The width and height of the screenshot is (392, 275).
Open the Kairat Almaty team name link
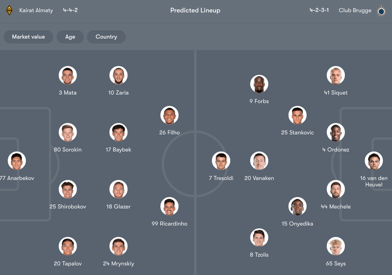pos(36,10)
